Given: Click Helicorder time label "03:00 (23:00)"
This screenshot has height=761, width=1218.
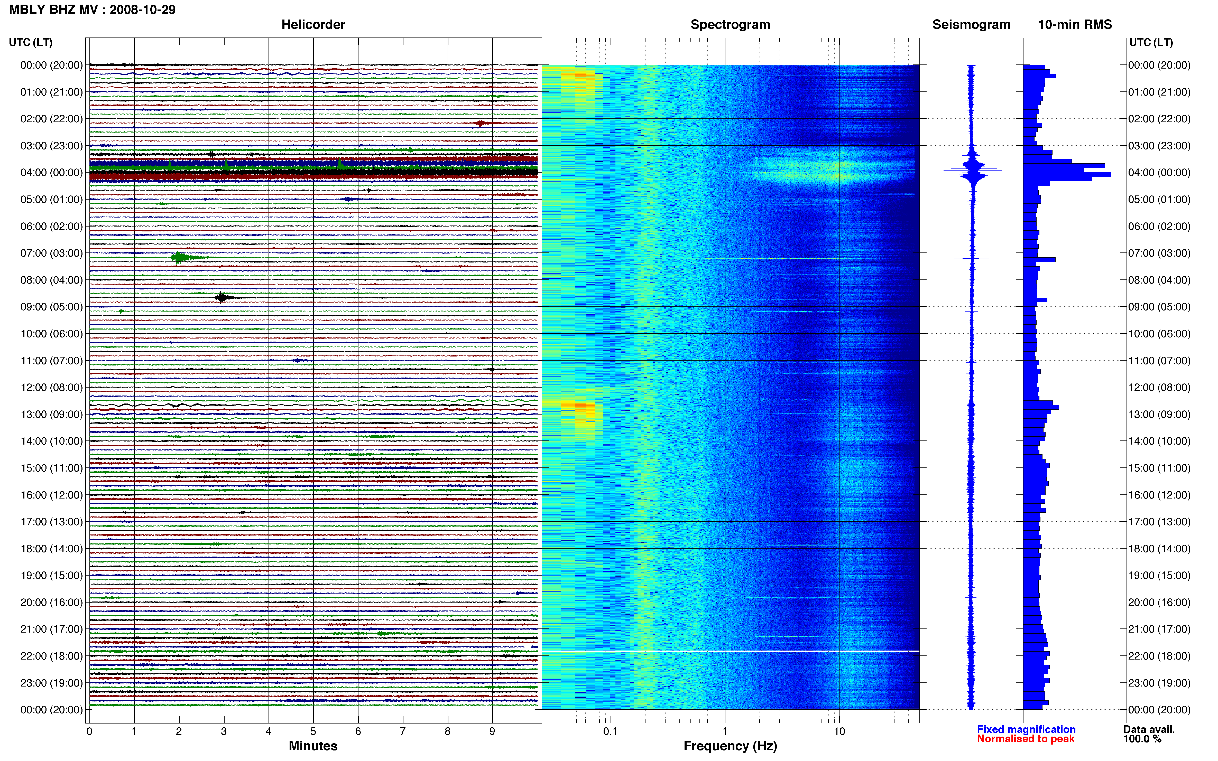Looking at the screenshot, I should coord(51,145).
